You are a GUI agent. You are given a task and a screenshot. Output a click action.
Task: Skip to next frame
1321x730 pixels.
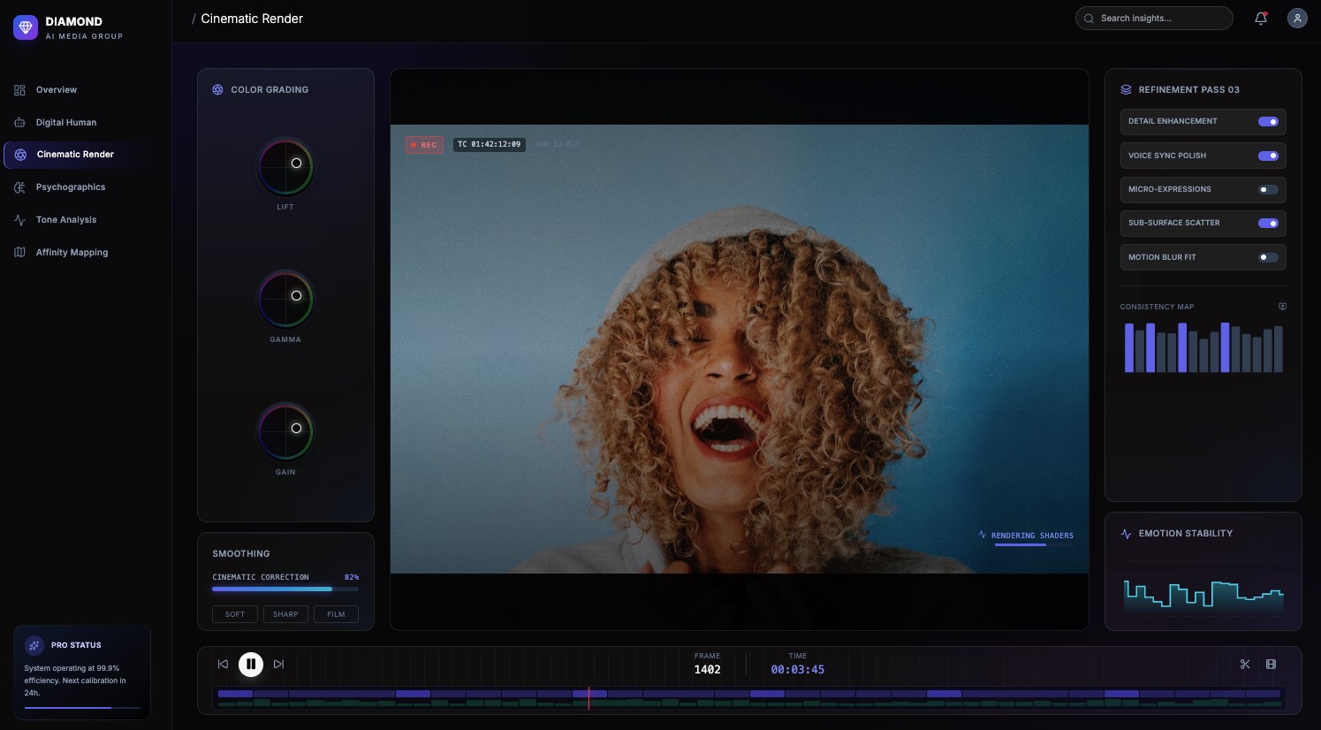(278, 665)
